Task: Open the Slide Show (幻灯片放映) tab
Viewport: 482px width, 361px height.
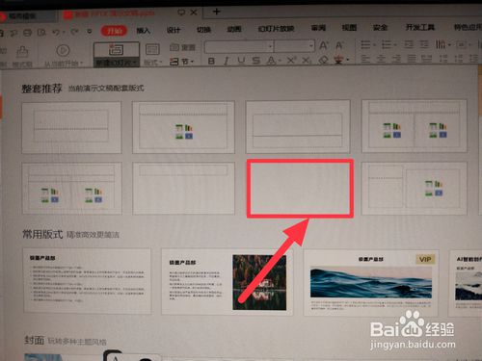Action: coord(276,29)
